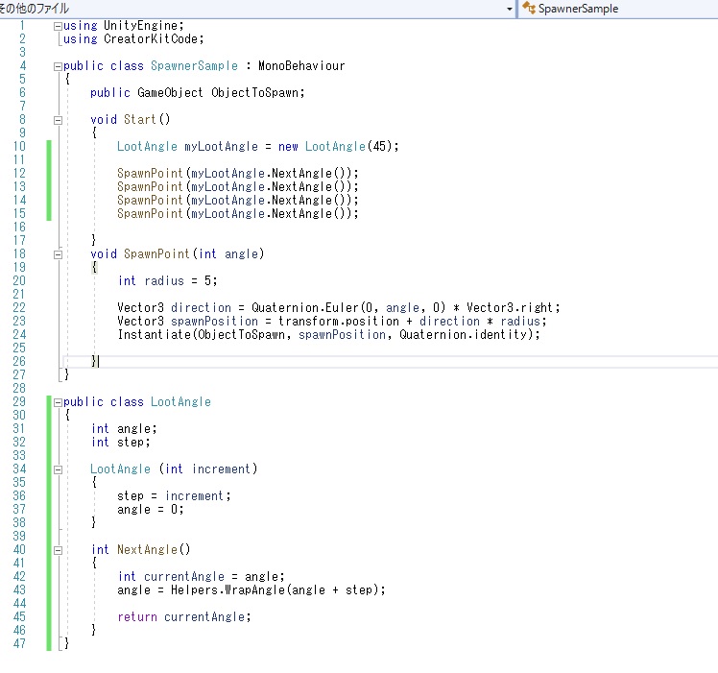Click 'ObjectToSpawn' in the field declaration
The height and width of the screenshot is (673, 718).
254,92
